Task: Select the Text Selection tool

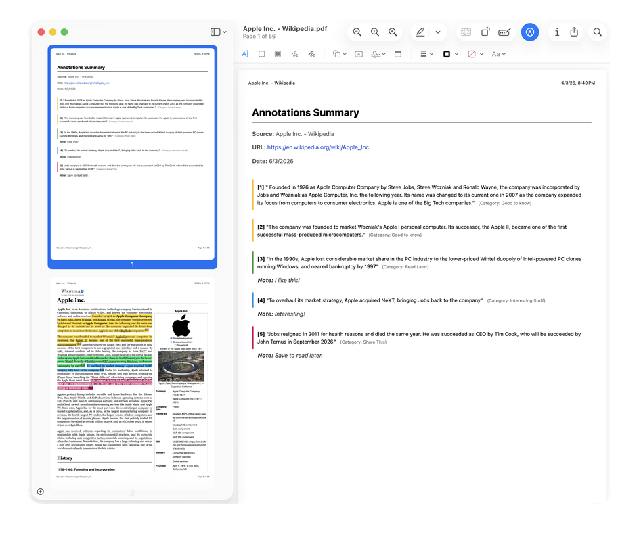Action: point(245,54)
